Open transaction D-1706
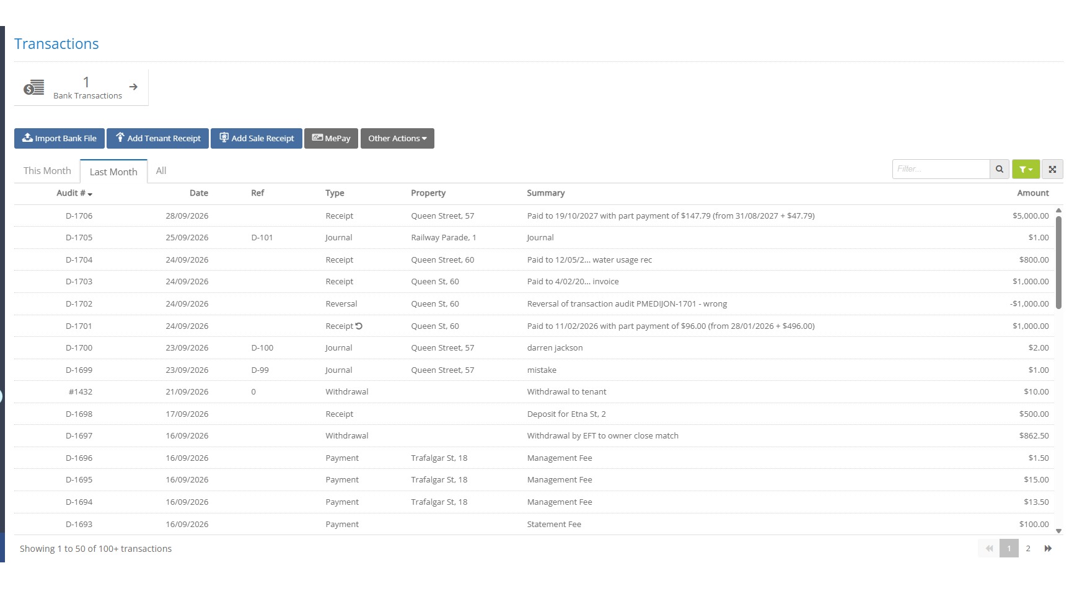The height and width of the screenshot is (589, 1077). 79,216
